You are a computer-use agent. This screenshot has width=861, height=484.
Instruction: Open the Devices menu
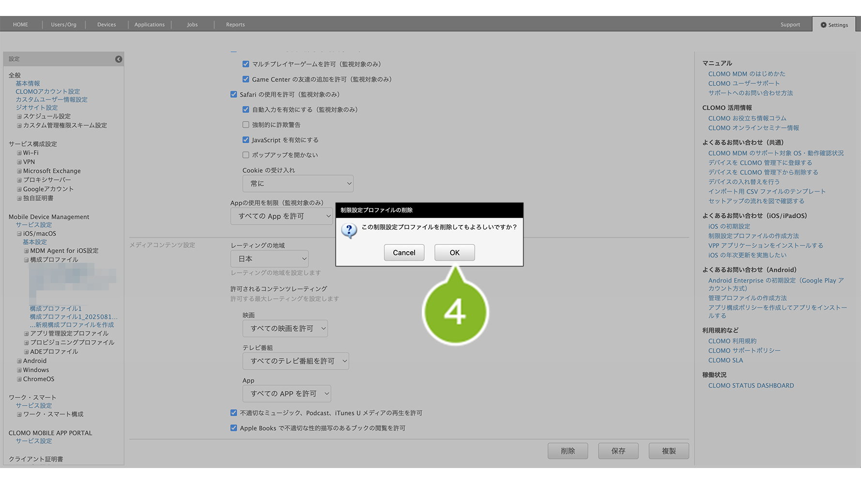point(107,25)
